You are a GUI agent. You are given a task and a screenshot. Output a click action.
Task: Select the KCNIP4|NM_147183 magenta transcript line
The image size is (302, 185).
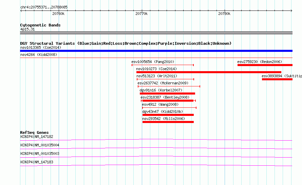156,165
